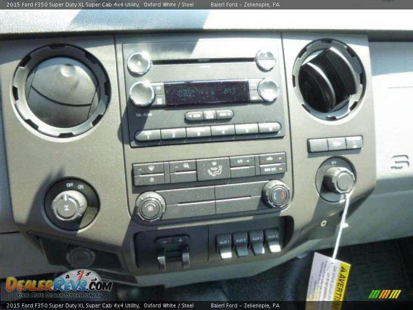413x310 pixels.
Task: Flip the AUX 4 upfitter switch
Action: tap(272, 239)
